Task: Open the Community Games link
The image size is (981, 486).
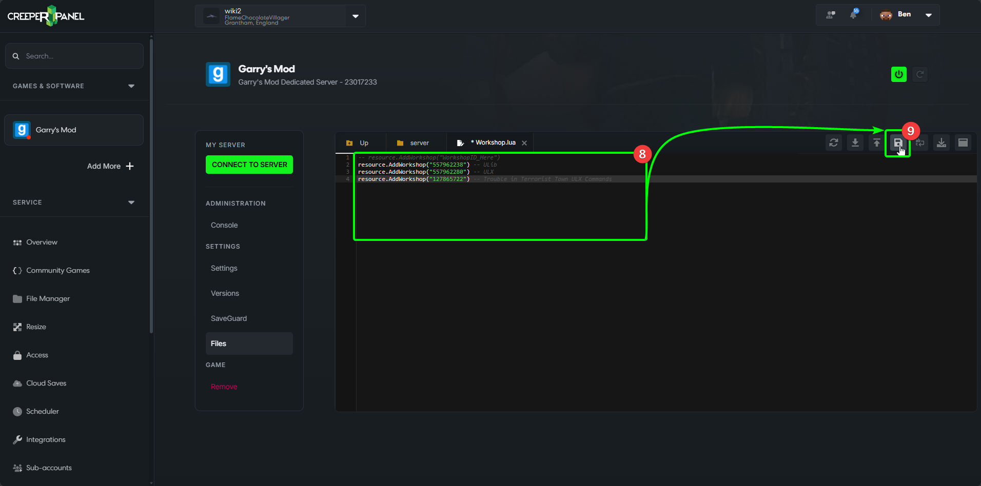Action: pyautogui.click(x=58, y=271)
